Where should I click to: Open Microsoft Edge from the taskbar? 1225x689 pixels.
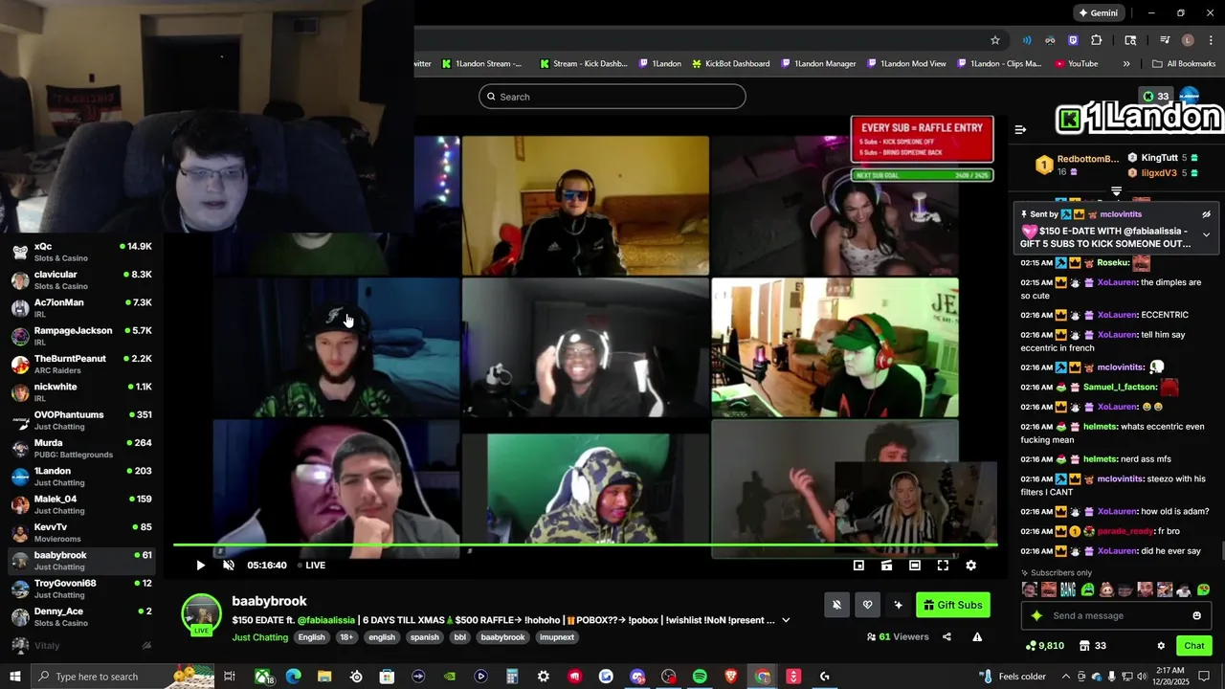click(293, 677)
